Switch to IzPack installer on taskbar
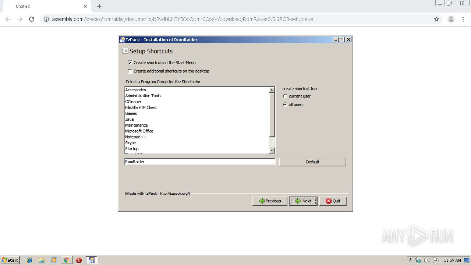 click(x=91, y=260)
